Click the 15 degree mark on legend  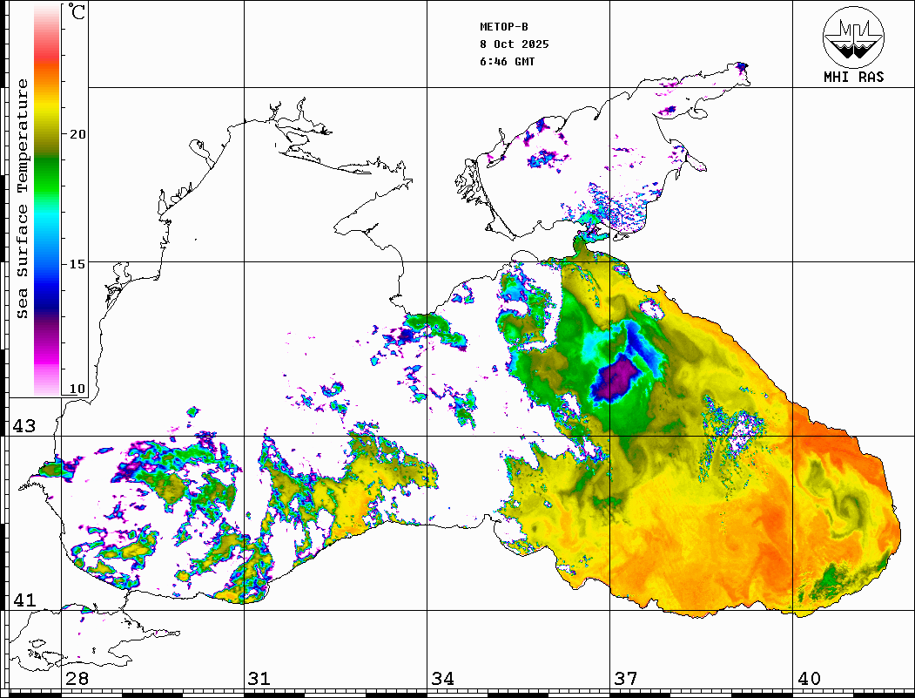77,264
